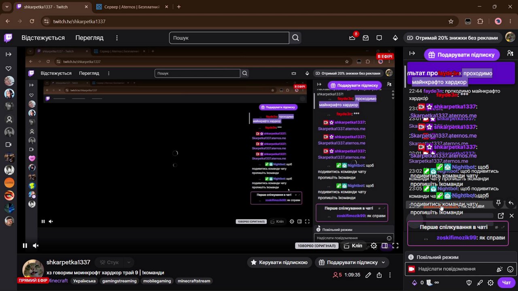Open the chat shield mode icon
Viewport: 518px width, 291px height.
pos(469,283)
